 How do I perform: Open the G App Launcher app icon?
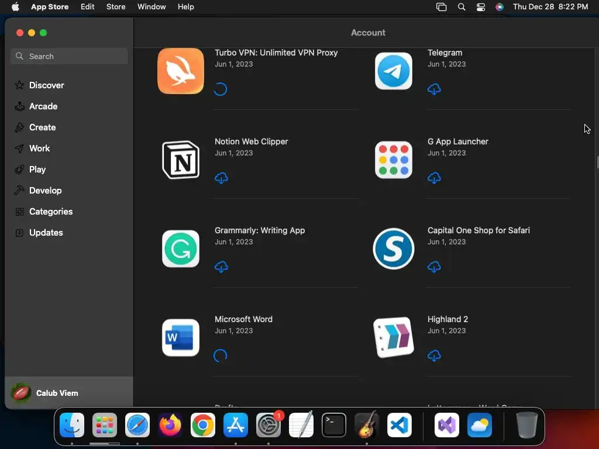[394, 160]
